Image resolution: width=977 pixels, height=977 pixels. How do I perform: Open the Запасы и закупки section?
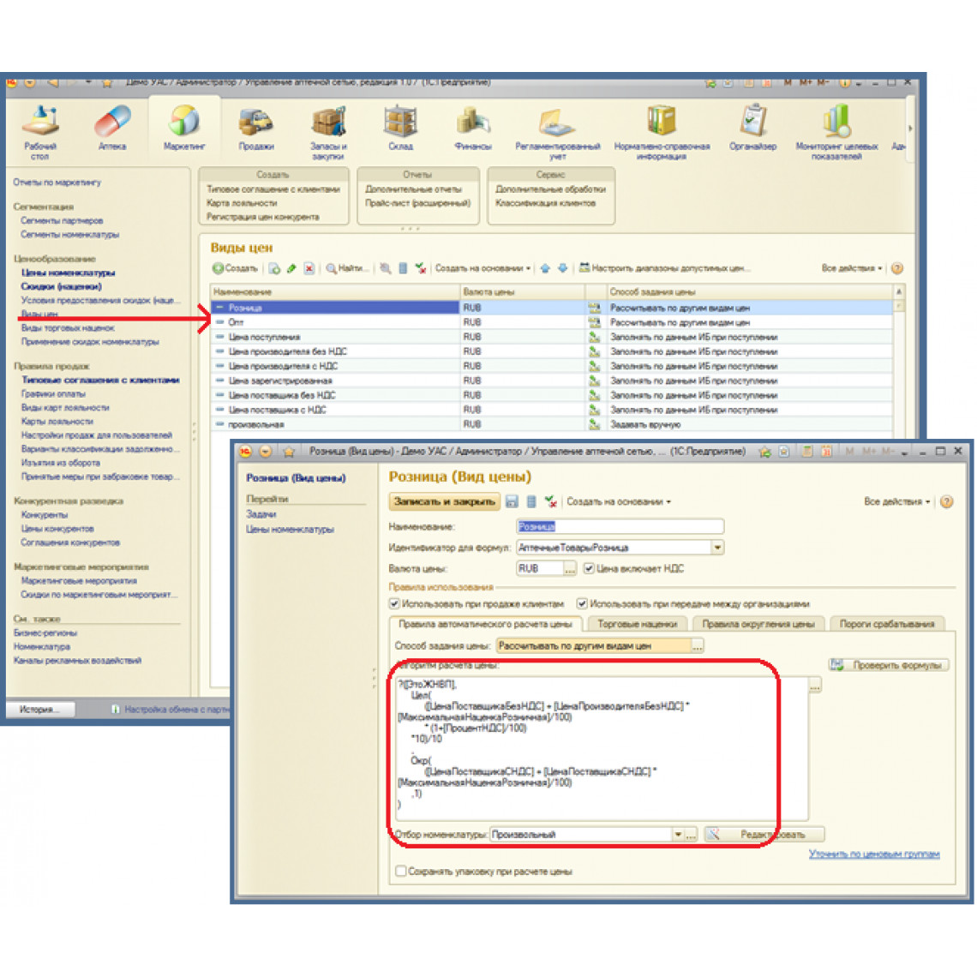(328, 131)
